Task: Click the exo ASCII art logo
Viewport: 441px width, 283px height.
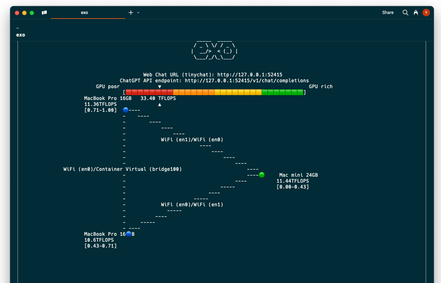Action: pyautogui.click(x=214, y=50)
